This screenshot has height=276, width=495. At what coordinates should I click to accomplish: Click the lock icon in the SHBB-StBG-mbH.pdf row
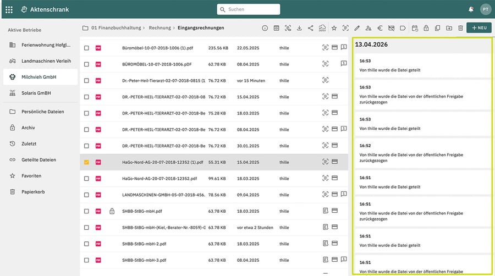tap(112, 211)
